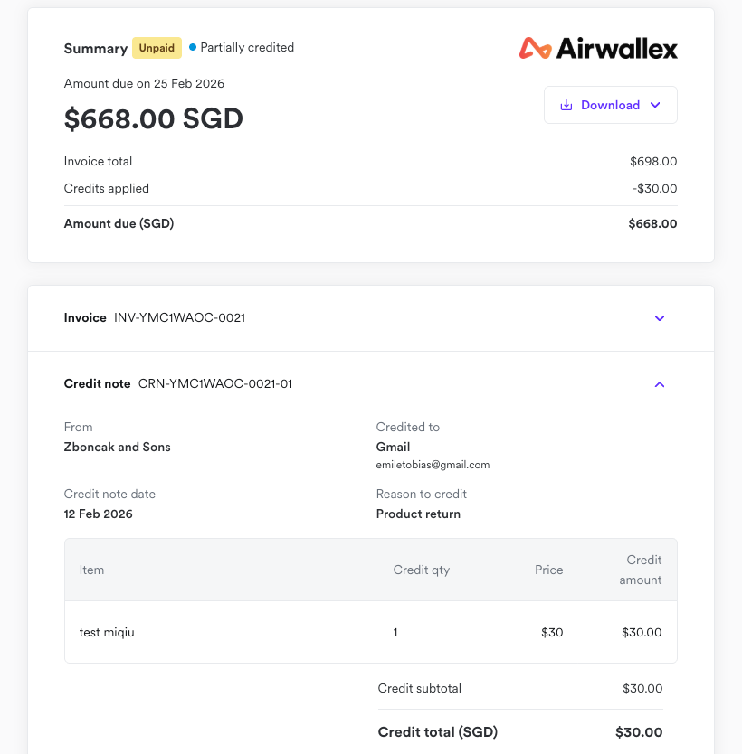This screenshot has width=742, height=754.
Task: Collapse the Credit note CRN-YMC1WAOC-0021-01 section
Action: point(660,384)
